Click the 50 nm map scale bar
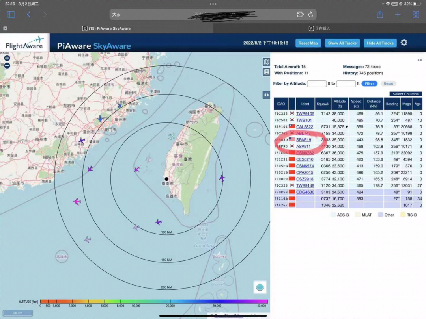 click(18, 313)
